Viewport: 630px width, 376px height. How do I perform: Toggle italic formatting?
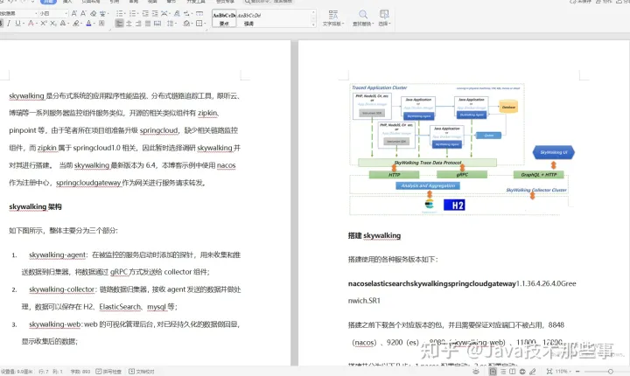click(9, 24)
